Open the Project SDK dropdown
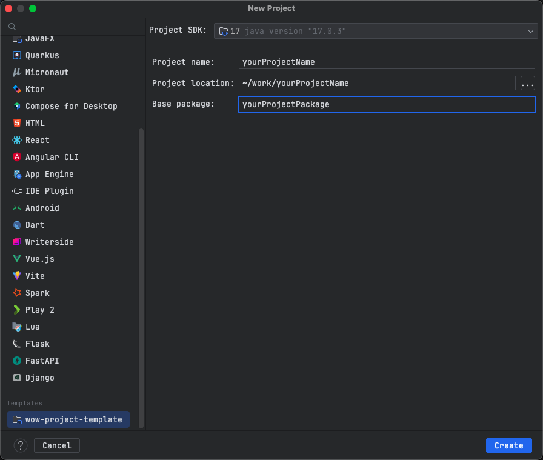This screenshot has height=460, width=543. point(376,31)
